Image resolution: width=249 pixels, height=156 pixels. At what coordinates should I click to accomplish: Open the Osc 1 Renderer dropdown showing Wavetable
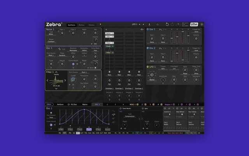(x=73, y=51)
